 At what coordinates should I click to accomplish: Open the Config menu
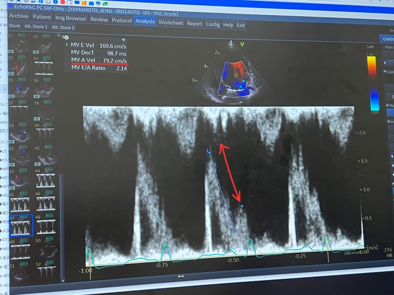point(213,24)
